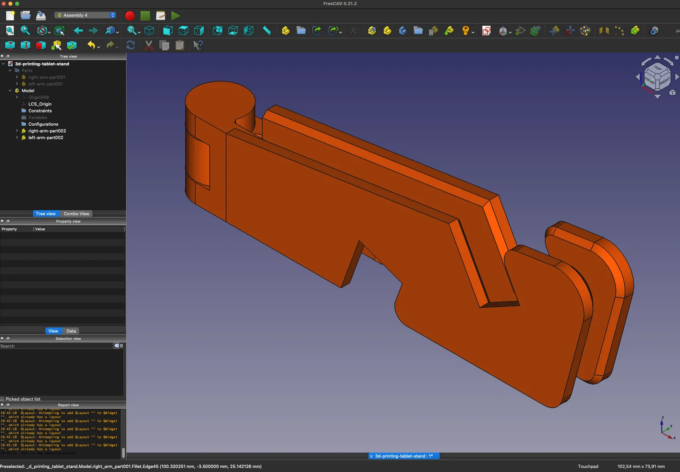Select the Constraints folder in tree
Screen dimensions: 680x472
(x=40, y=111)
